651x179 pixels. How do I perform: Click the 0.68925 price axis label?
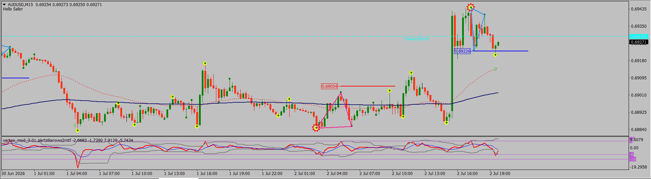(x=638, y=112)
